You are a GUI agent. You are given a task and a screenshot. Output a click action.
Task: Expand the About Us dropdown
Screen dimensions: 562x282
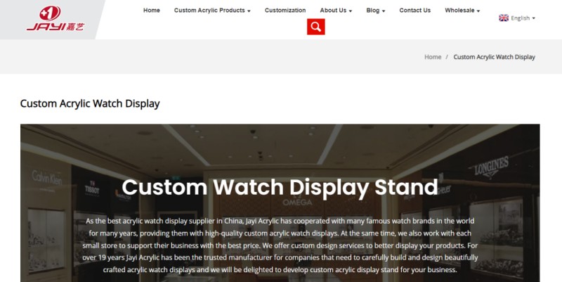[336, 11]
